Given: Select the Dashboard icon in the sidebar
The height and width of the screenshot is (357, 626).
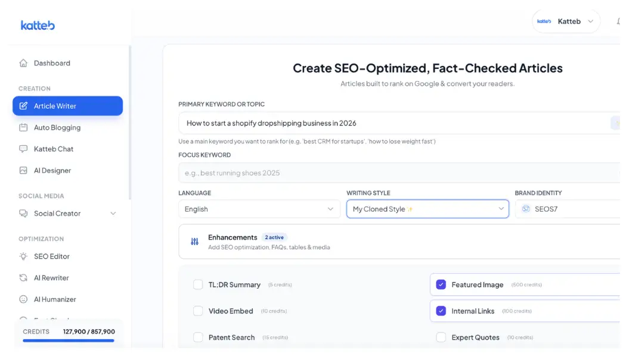Looking at the screenshot, I should point(23,62).
